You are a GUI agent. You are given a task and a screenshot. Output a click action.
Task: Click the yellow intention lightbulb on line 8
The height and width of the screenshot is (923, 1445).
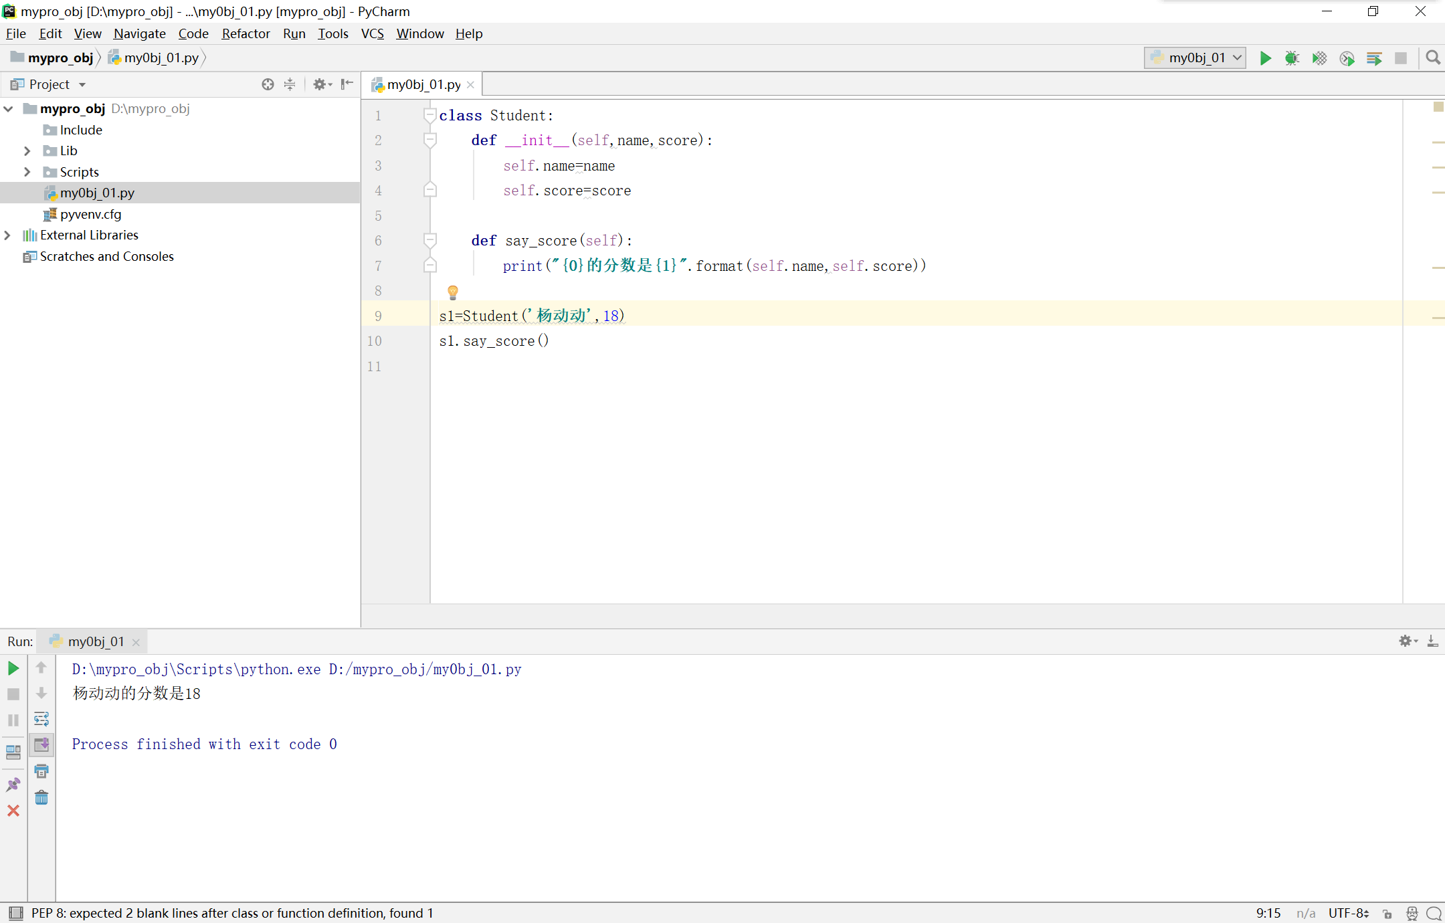click(453, 292)
